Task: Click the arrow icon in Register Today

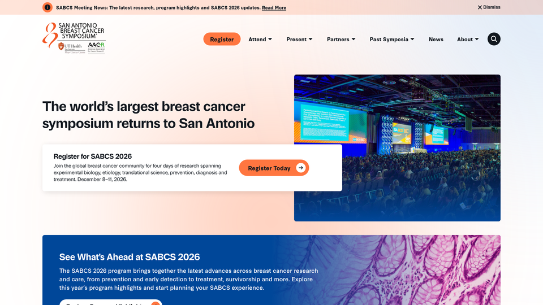Action: click(300, 168)
